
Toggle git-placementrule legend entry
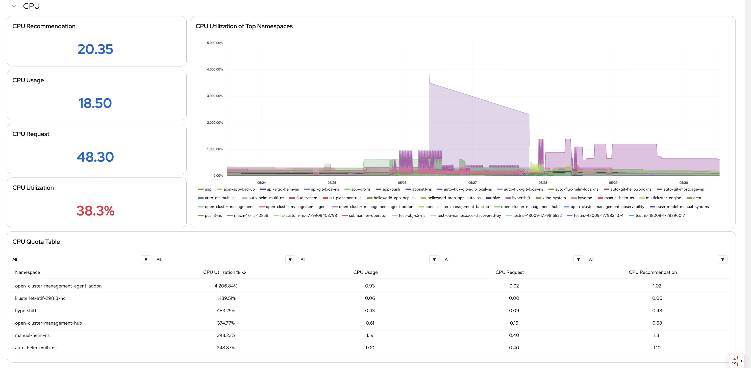pyautogui.click(x=342, y=198)
